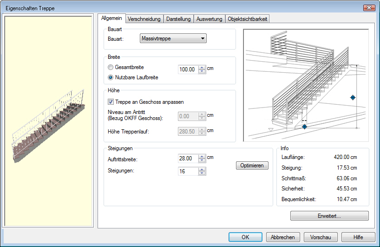
Task: Click the Lauflänge value 420.00 cm
Action: (345, 157)
